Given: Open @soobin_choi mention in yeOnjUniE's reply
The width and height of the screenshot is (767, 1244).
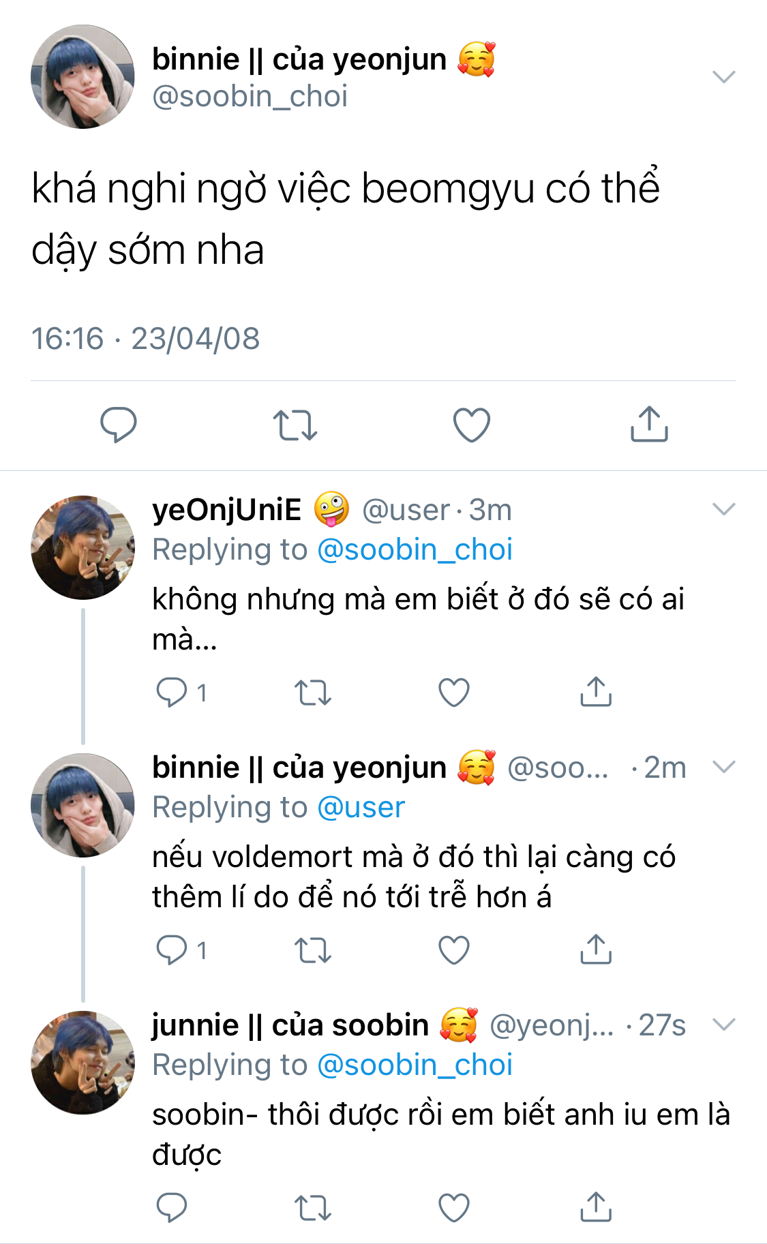Looking at the screenshot, I should coord(415,549).
